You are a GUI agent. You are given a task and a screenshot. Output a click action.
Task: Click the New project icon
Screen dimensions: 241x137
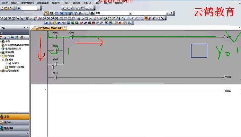[2, 8]
